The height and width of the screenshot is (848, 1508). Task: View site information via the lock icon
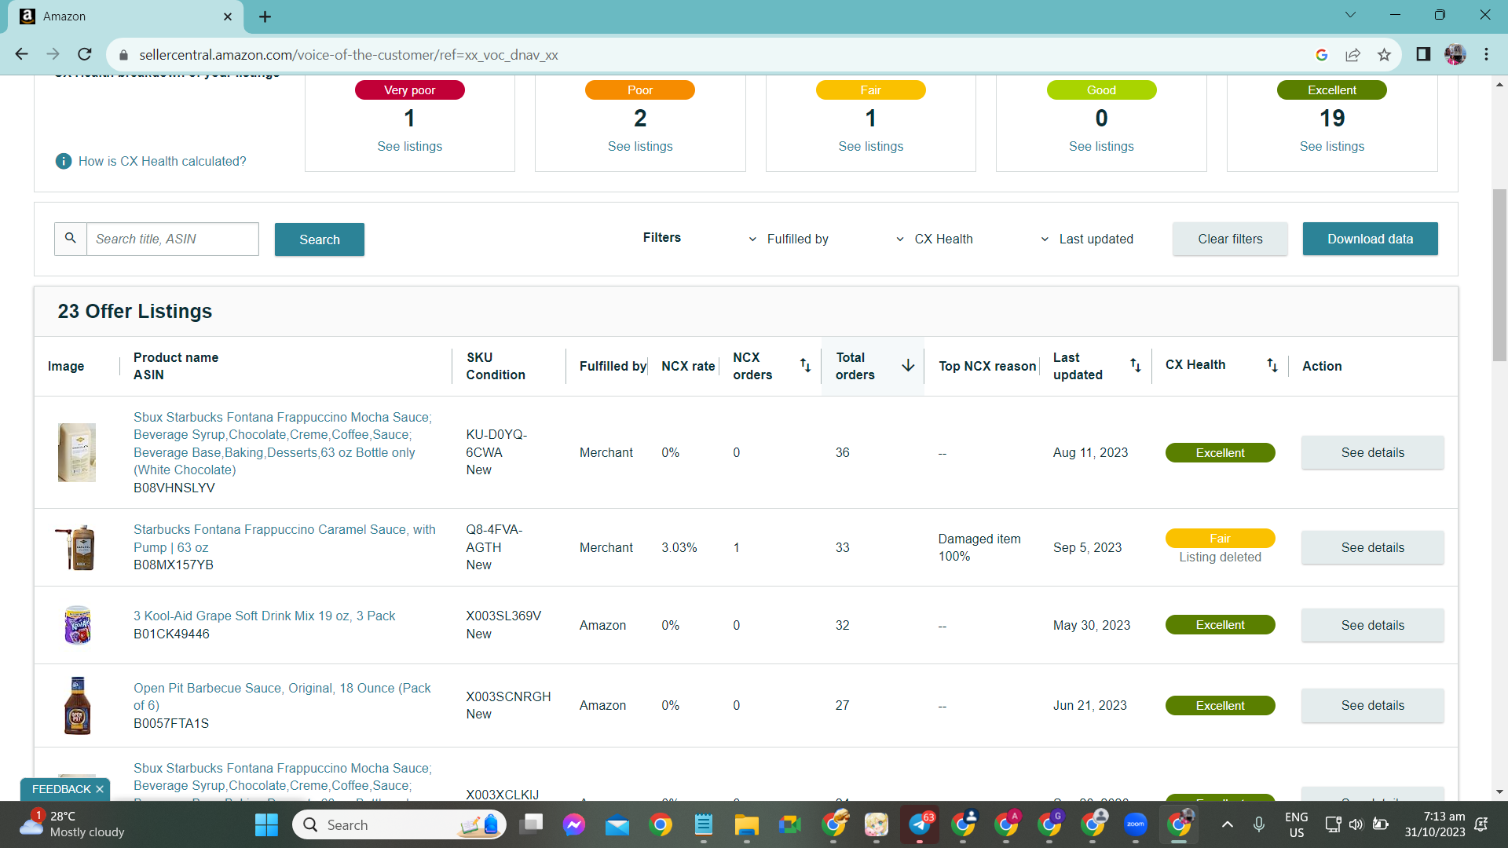coord(123,55)
